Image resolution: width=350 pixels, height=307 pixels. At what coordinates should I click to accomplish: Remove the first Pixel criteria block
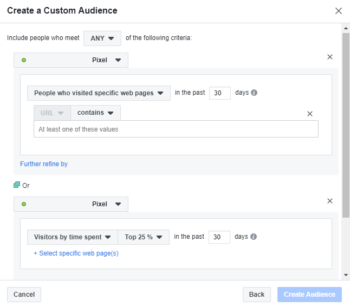click(330, 57)
